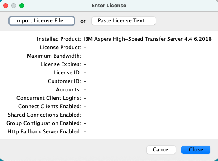The height and width of the screenshot is (161, 218).
Task: Select the 'or' text between the buttons
Action: [x=83, y=21]
